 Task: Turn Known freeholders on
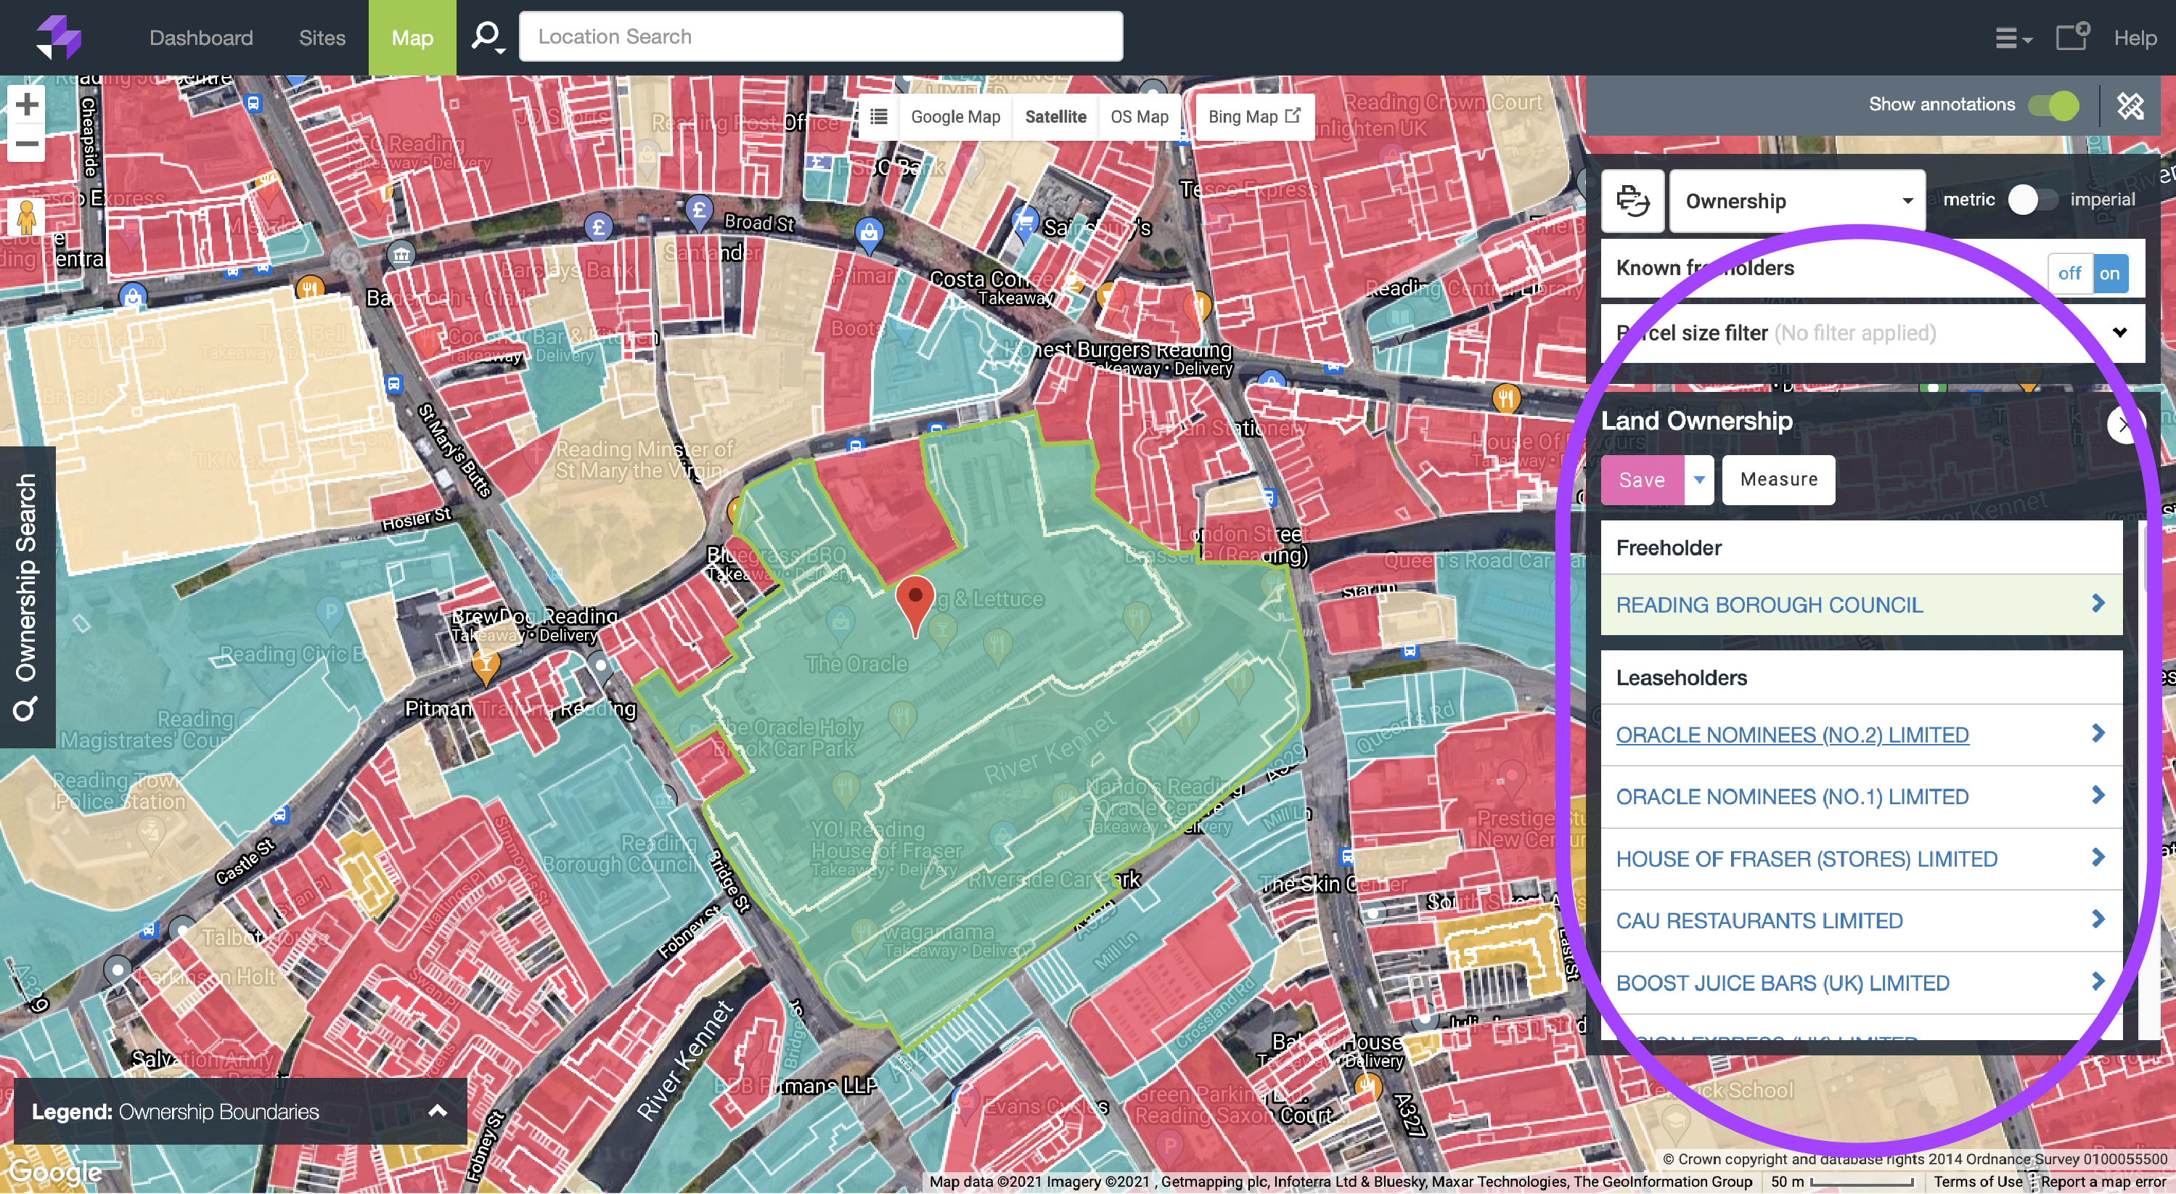(2109, 273)
